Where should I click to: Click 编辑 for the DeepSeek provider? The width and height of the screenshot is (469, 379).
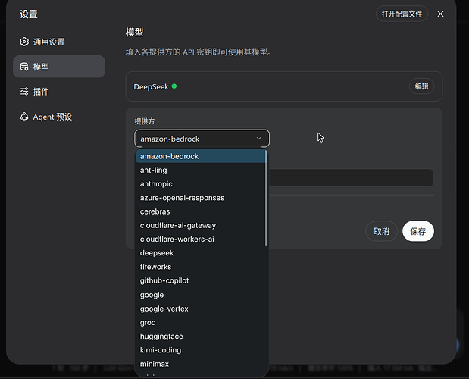tap(421, 86)
